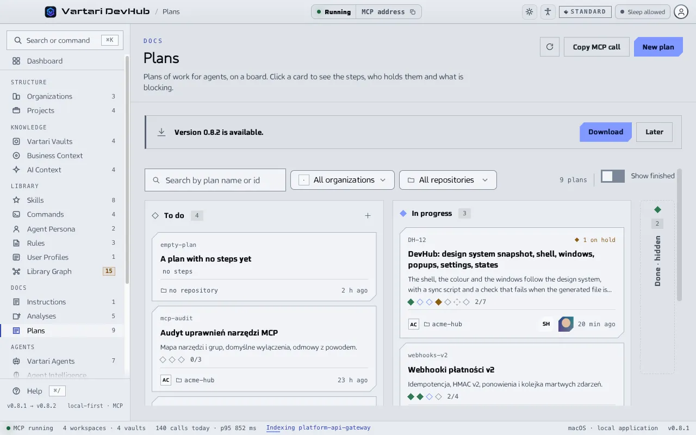Toggle Sleep allowed setting
Viewport: 696px width, 435px height.
point(642,11)
